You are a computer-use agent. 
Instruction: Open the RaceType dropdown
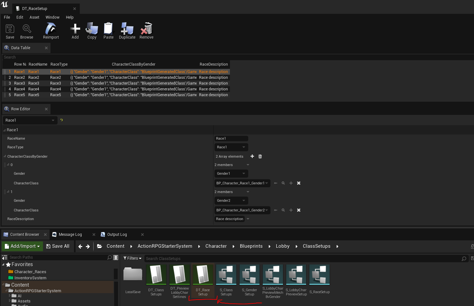[x=231, y=147]
